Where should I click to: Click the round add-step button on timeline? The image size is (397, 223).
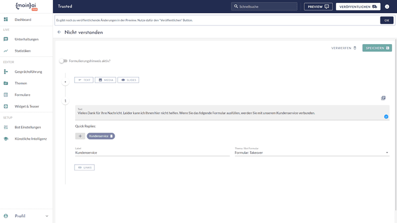click(x=65, y=82)
